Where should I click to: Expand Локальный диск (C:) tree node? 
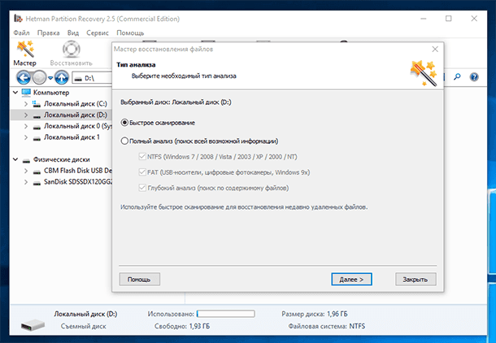coord(26,104)
